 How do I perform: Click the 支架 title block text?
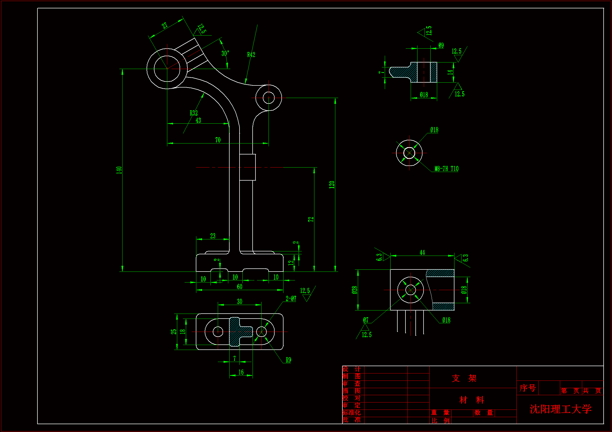coord(464,378)
